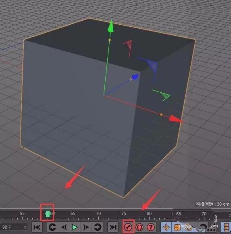Viewport: 231px width, 234px height.
Task: Click the green playhead at frame 60
Action: [x=48, y=214]
